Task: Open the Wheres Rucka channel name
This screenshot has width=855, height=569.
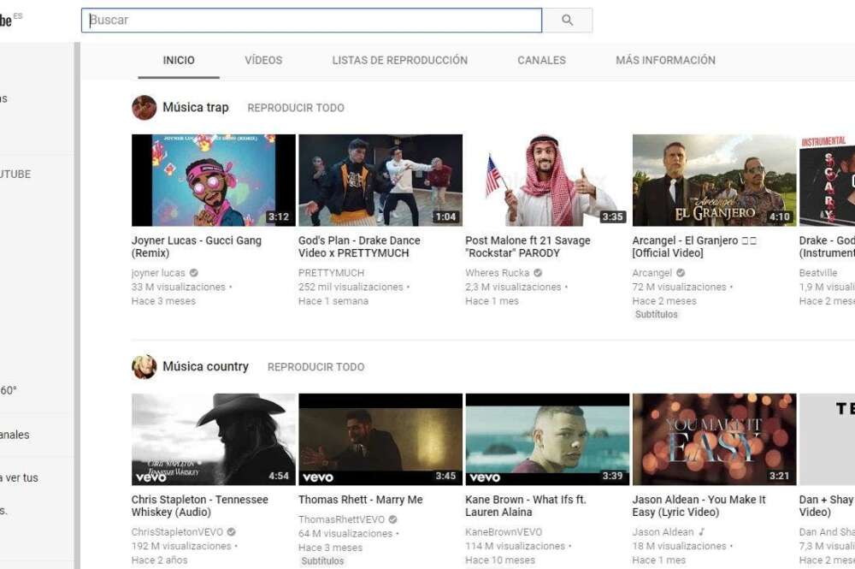Action: [498, 273]
